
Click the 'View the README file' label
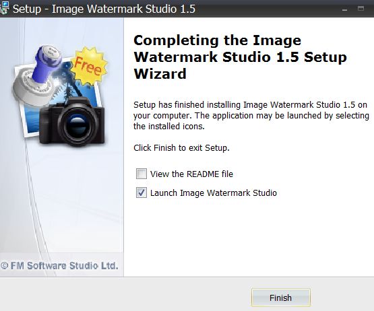point(191,174)
